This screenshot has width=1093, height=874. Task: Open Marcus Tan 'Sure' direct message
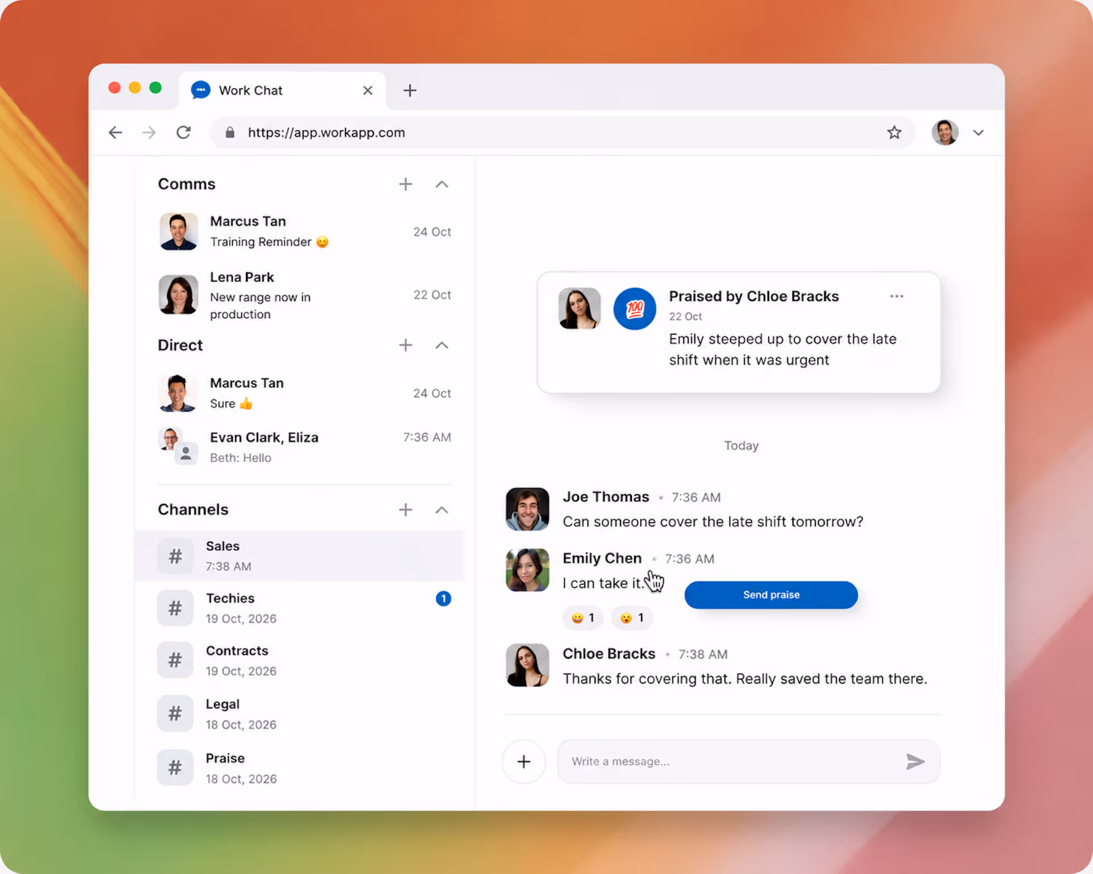[x=305, y=393]
